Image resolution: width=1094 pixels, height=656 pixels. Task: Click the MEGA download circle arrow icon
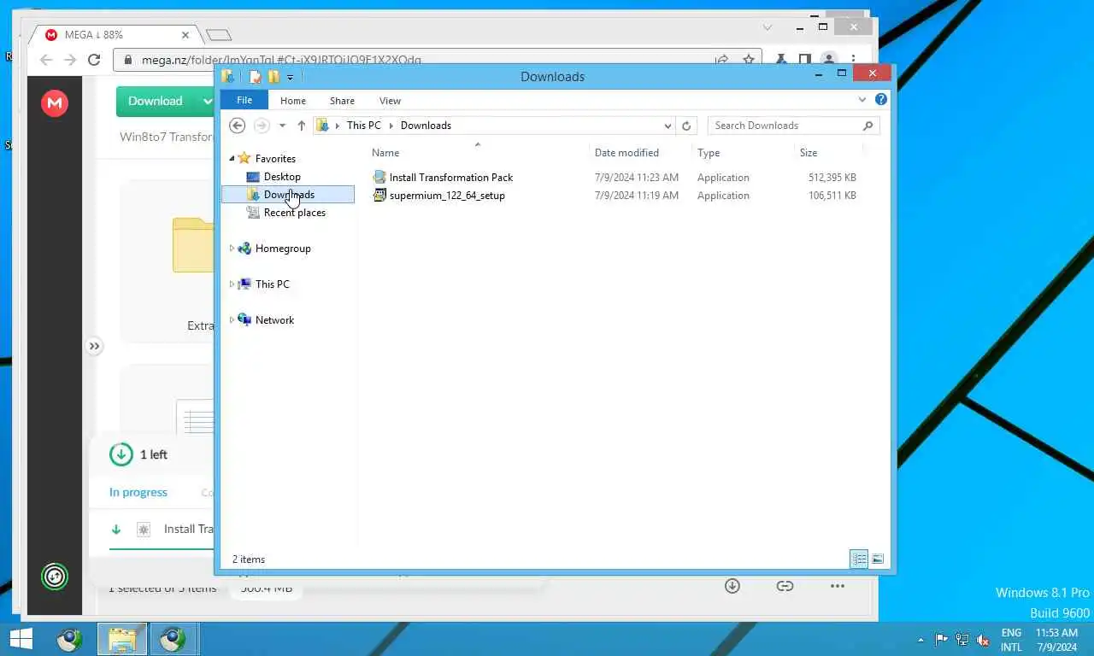(x=732, y=586)
